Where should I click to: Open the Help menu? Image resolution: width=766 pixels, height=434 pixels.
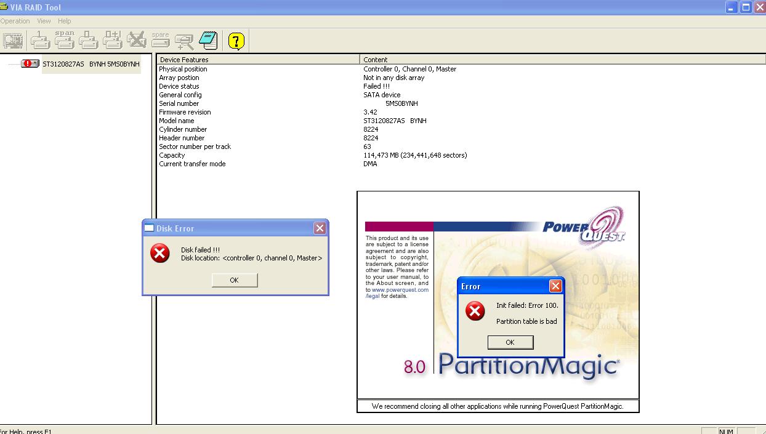point(65,21)
